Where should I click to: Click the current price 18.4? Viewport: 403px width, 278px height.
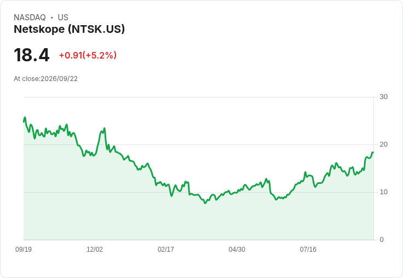pyautogui.click(x=31, y=55)
